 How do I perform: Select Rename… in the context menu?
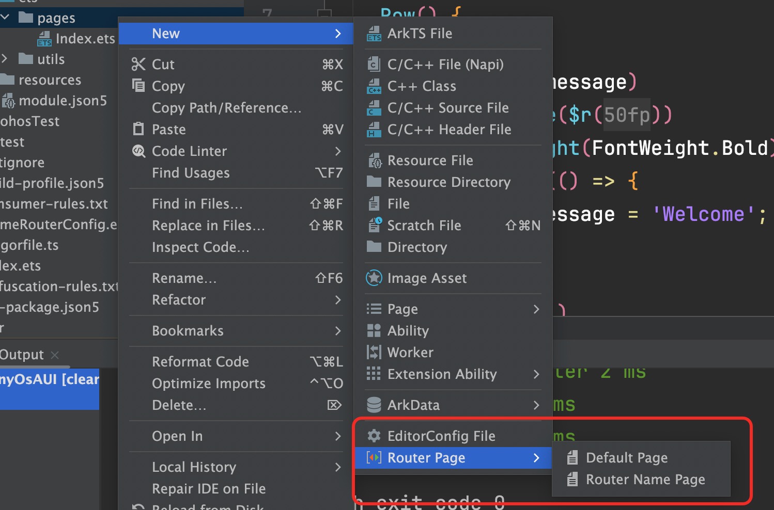[x=236, y=278]
